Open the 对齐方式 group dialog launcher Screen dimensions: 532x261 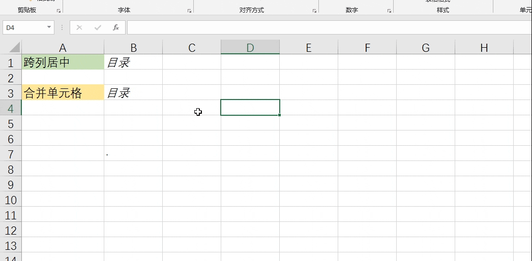pos(315,11)
